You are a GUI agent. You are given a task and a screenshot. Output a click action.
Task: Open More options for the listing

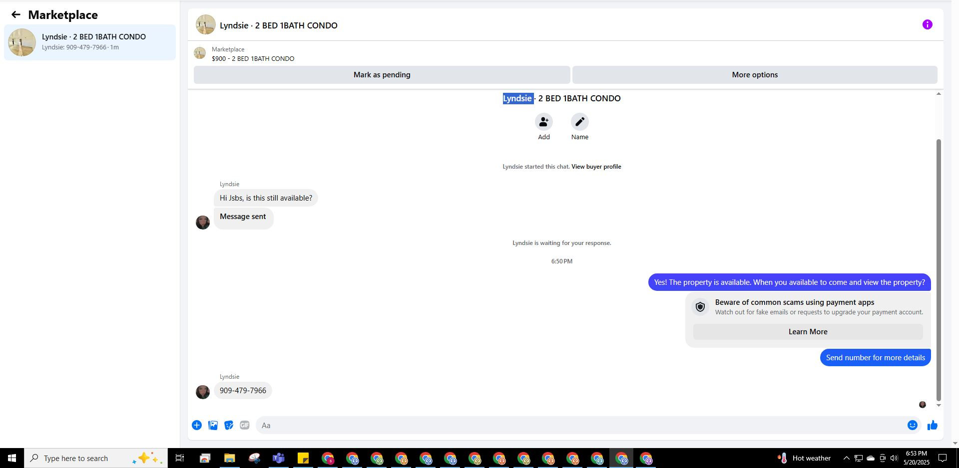755,75
